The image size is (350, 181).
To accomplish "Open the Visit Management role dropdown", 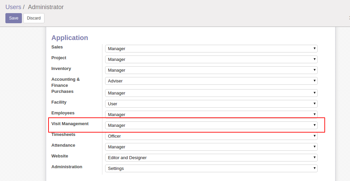I will click(211, 125).
